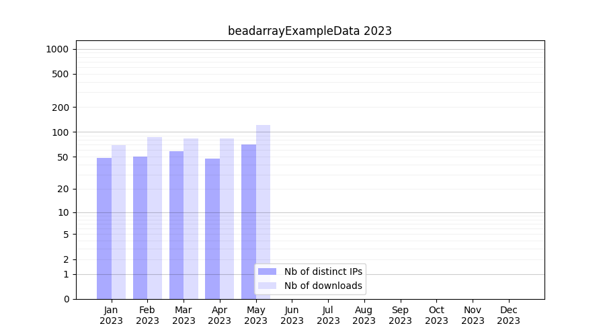This screenshot has width=605, height=336.
Task: Click the March distinct IPs bar
Action: 176,225
